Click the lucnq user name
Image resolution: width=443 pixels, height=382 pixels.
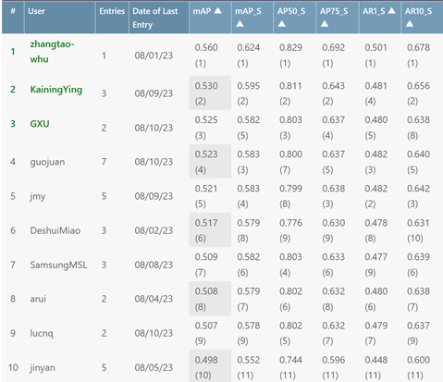click(x=42, y=333)
